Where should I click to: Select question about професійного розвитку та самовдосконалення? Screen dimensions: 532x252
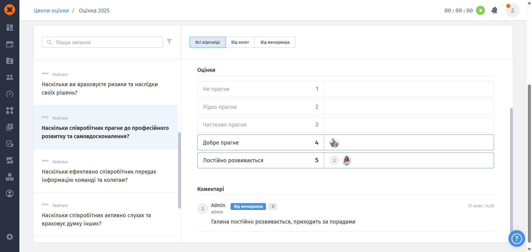[106, 127]
